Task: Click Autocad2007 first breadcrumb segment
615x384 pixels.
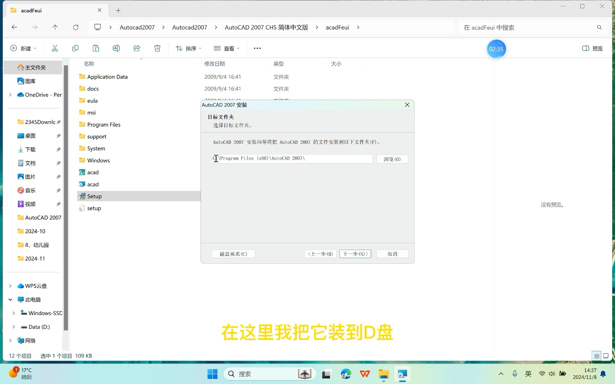Action: [137, 27]
